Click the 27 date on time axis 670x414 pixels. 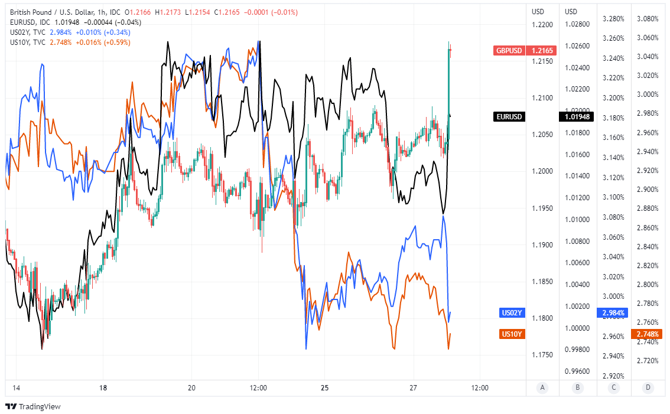tap(413, 388)
